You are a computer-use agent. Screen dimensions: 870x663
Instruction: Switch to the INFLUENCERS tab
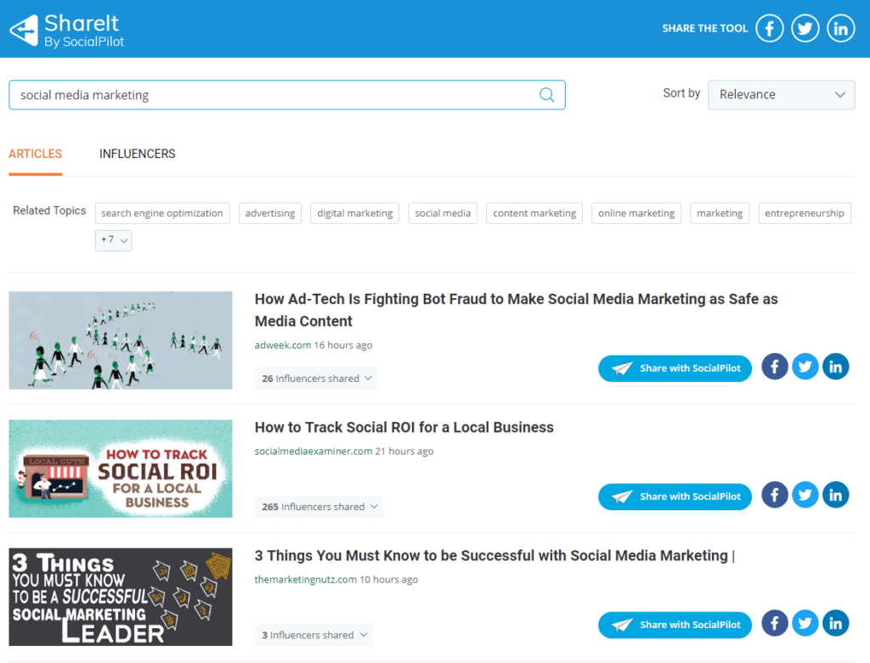pos(138,155)
